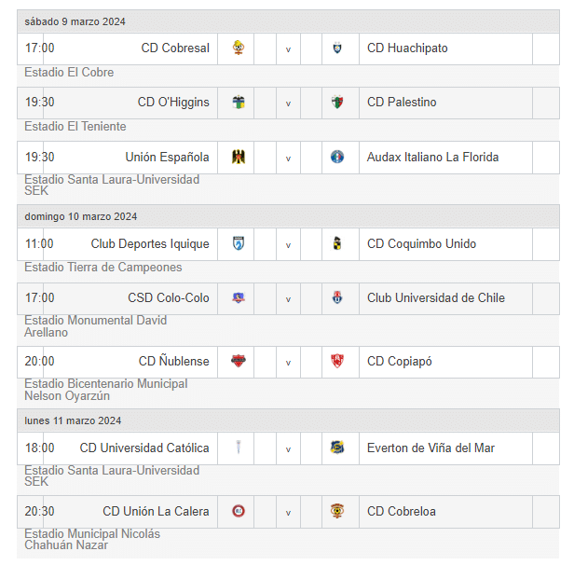Click the CD Unión La Calera name
The image size is (574, 565).
pos(156,512)
